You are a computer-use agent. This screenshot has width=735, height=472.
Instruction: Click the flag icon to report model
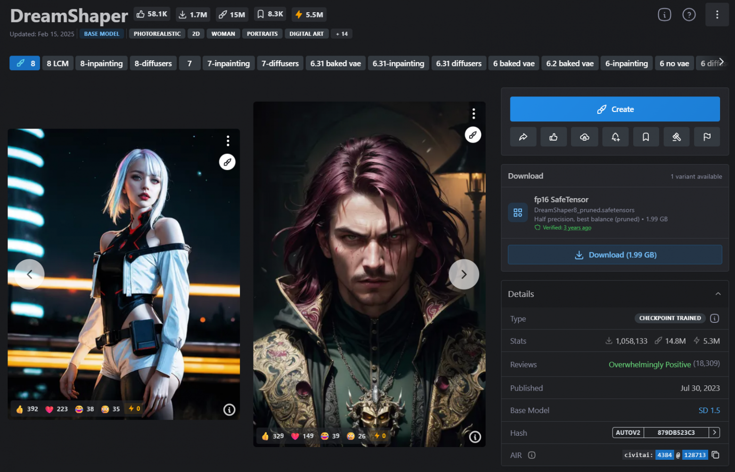(x=707, y=137)
